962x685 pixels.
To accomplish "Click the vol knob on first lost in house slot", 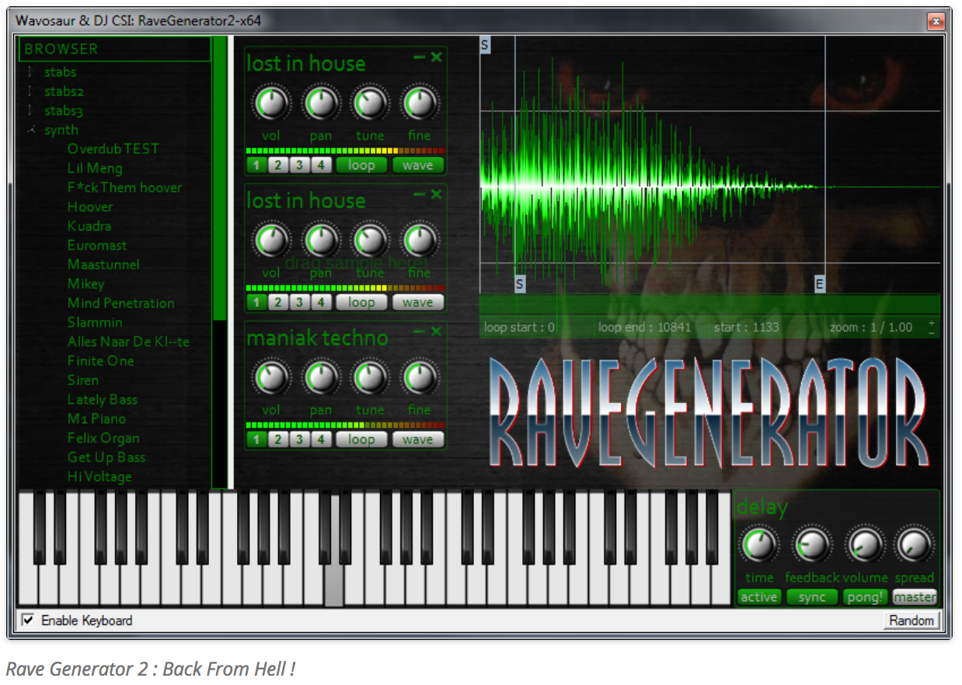I will coord(270,103).
